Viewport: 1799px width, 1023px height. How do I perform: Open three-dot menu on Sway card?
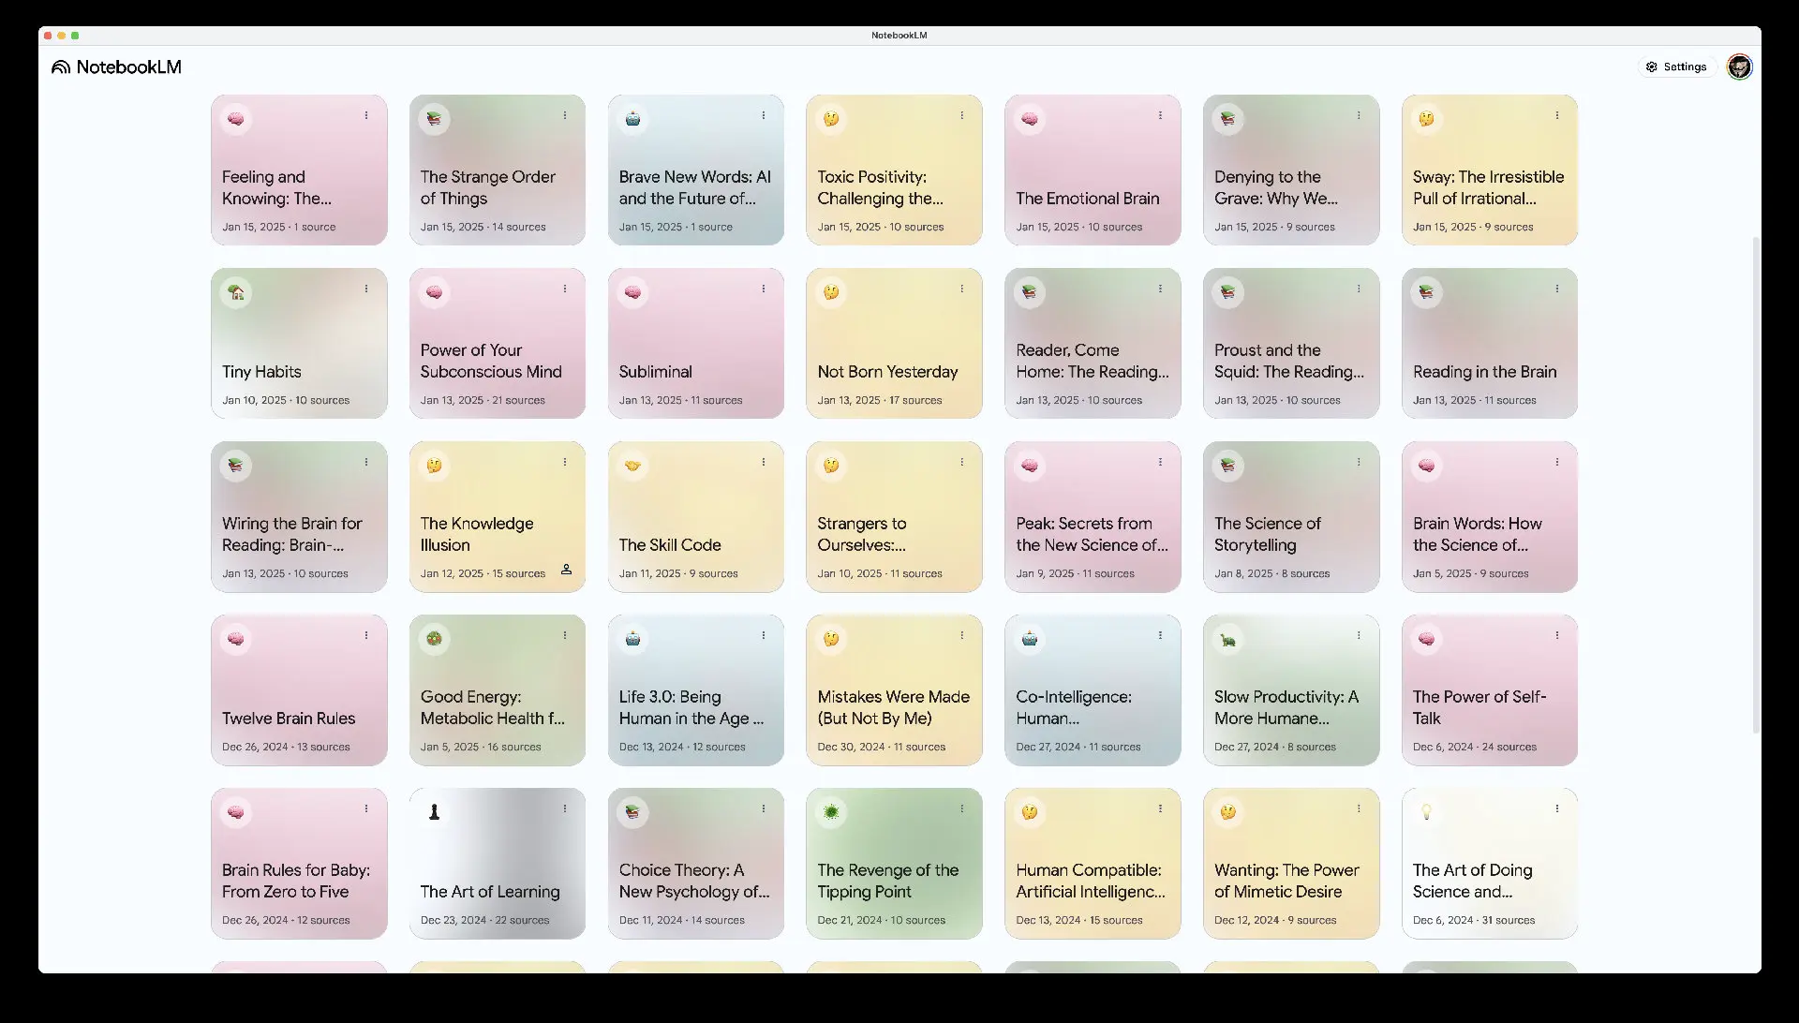[x=1557, y=116]
